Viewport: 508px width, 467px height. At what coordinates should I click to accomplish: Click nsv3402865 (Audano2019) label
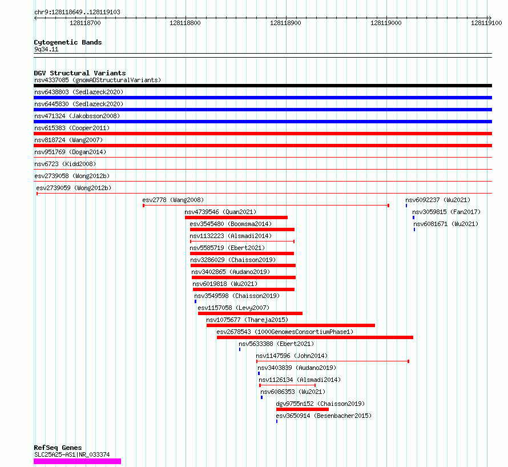(231, 272)
